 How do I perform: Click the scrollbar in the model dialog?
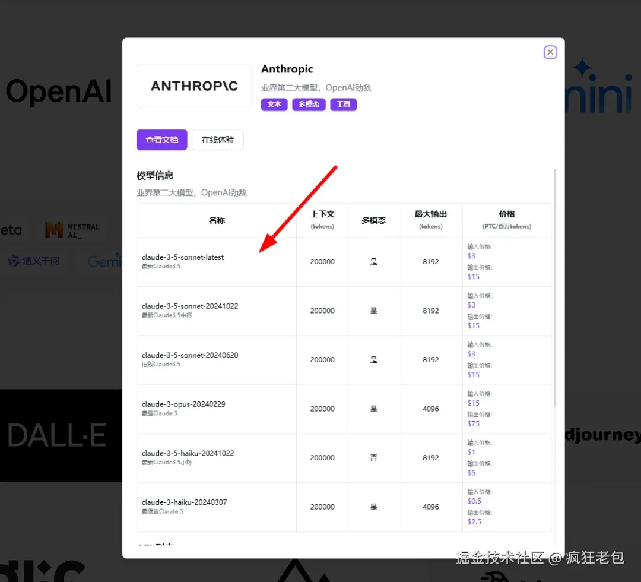point(555,288)
